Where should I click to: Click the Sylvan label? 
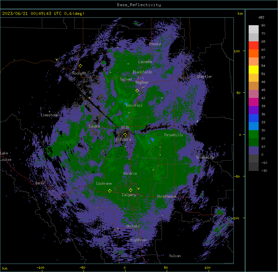tap(126, 79)
